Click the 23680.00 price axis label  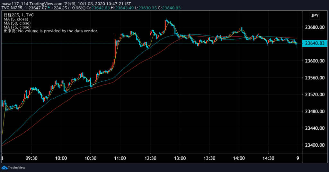coord(315,27)
